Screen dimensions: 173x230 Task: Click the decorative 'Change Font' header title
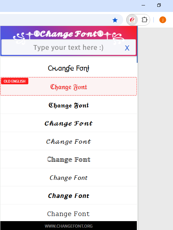point(69,34)
